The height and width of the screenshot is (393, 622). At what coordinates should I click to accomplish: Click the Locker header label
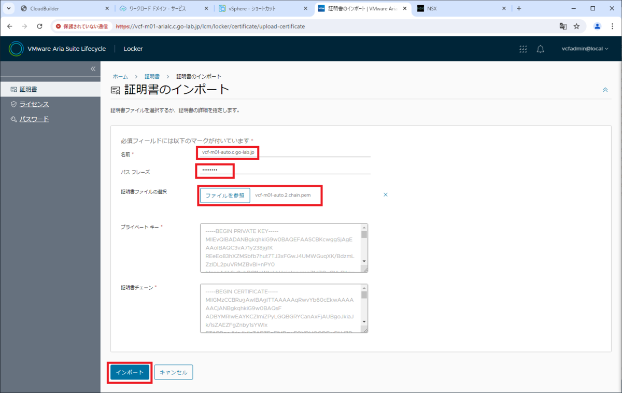[133, 49]
